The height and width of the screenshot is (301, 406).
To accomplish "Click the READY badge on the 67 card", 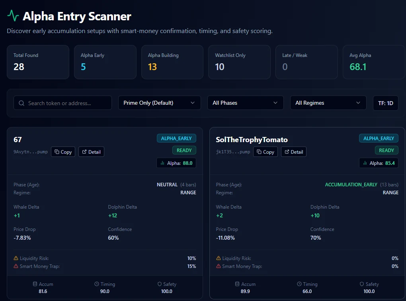I will coord(184,150).
